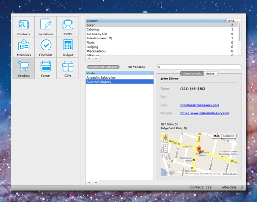Click the Attendees: 10 status entry
Viewport: 257px width, 202px height.
click(232, 187)
